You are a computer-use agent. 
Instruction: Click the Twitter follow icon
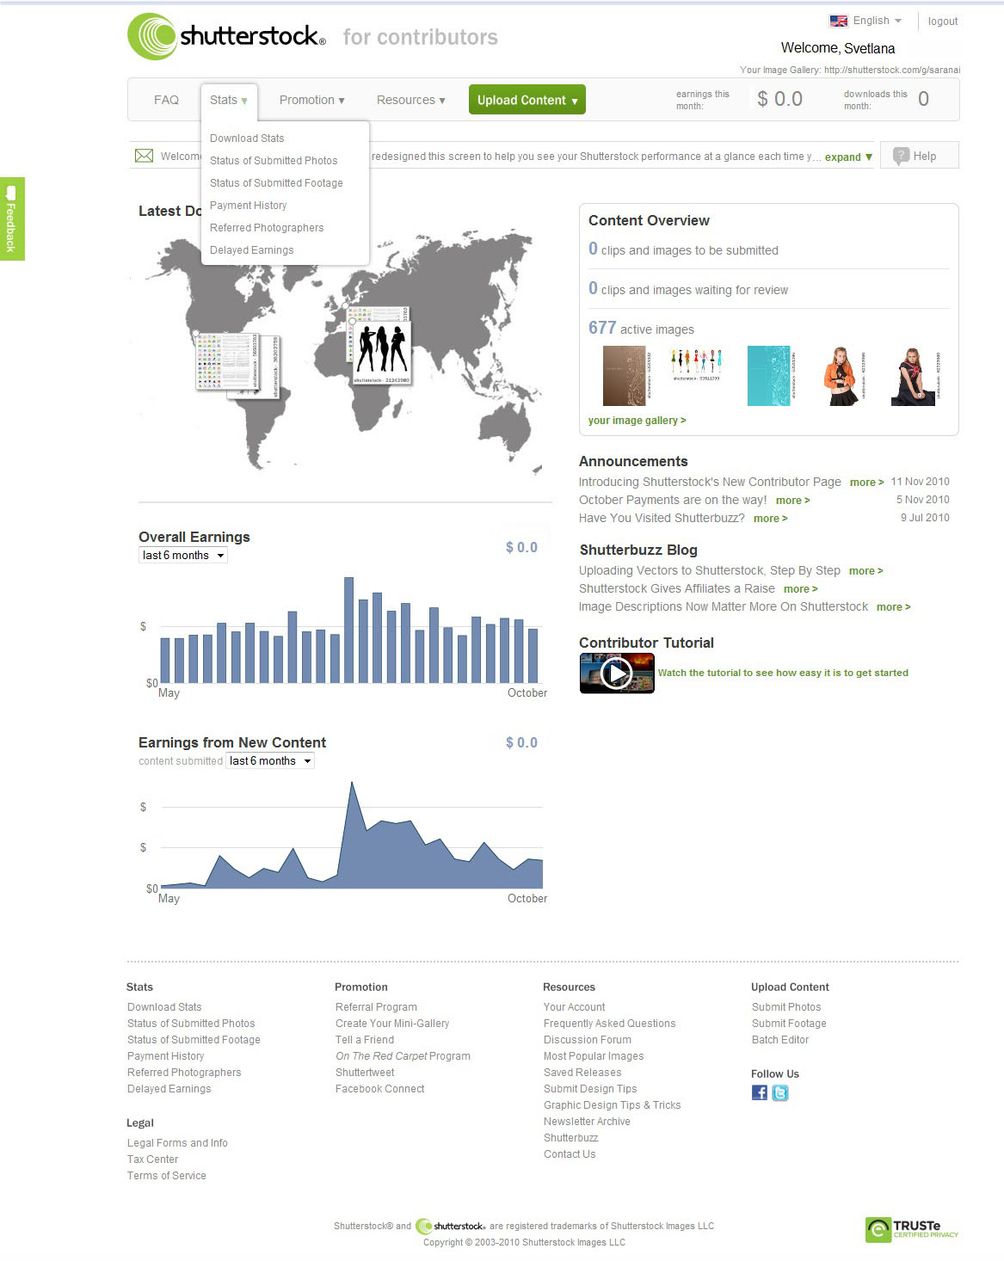pyautogui.click(x=780, y=1092)
